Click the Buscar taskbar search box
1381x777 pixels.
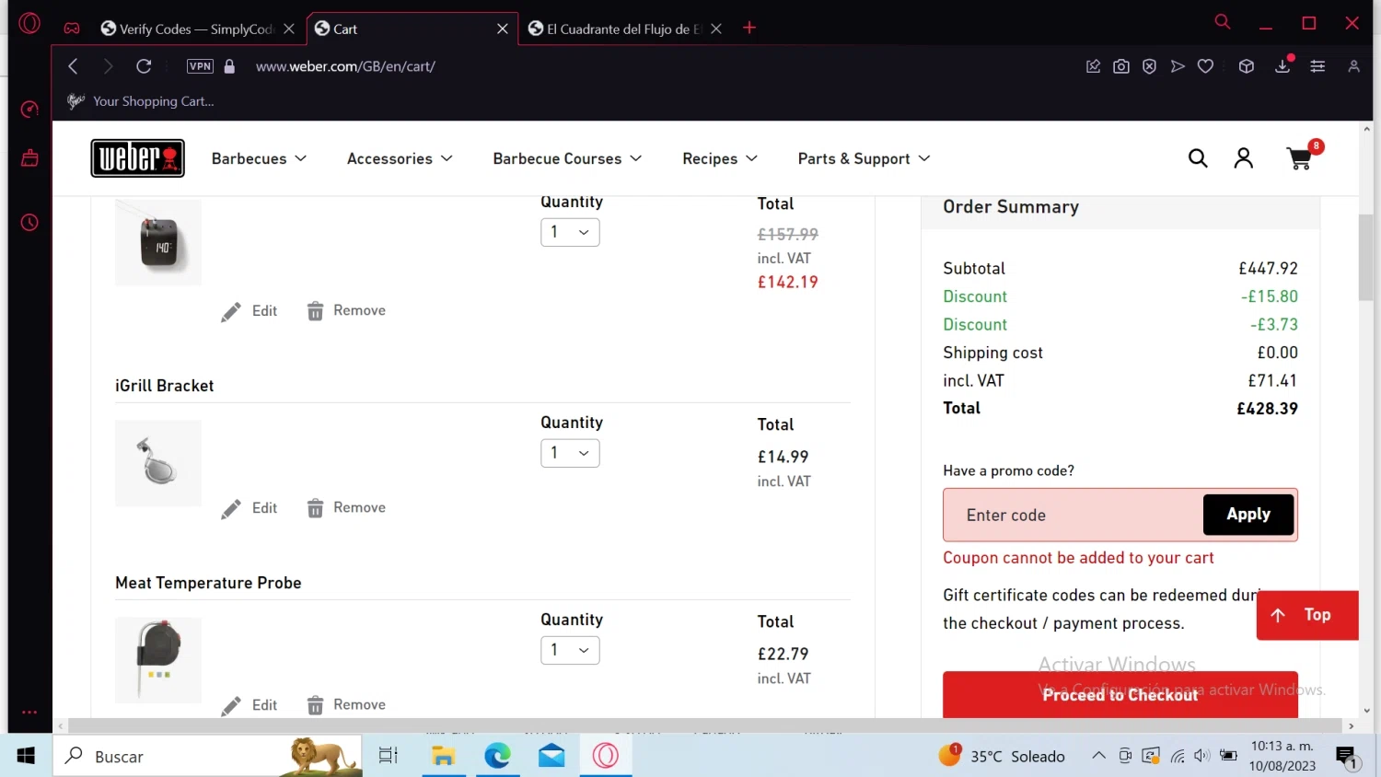coord(207,756)
